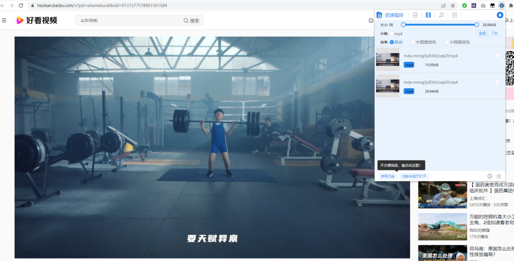Click the page reload icon
The width and height of the screenshot is (514, 261).
tap(21, 5)
